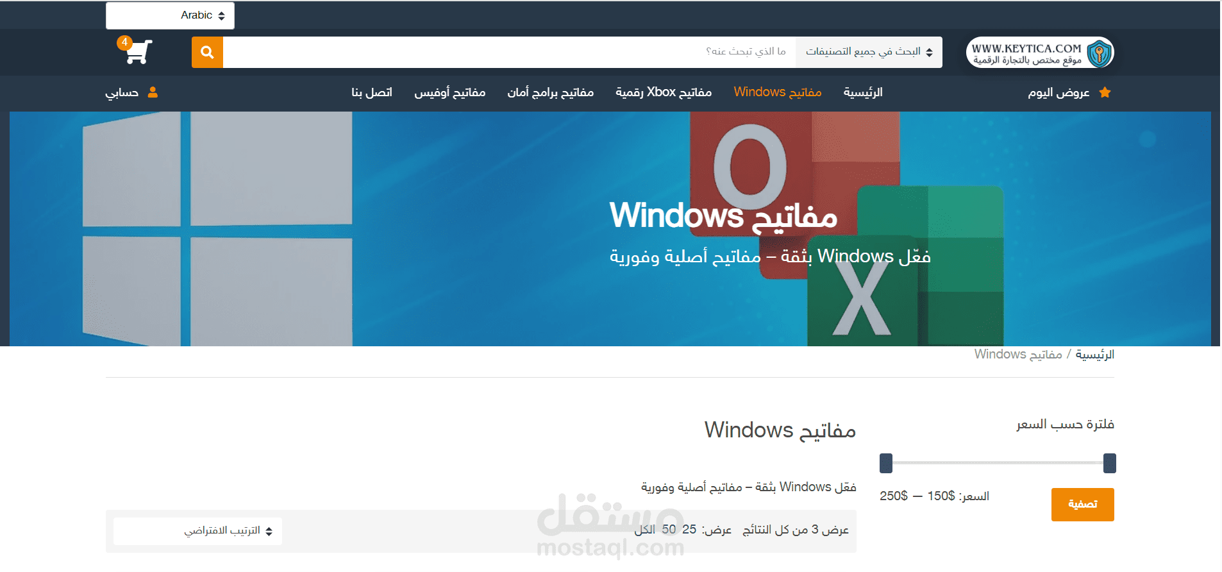Open مفاتيح أوفيس menu item
Viewport: 1222px width, 572px height.
coord(450,92)
